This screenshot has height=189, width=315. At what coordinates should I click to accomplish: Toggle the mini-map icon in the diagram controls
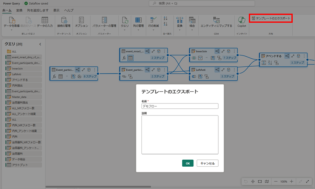267,182
